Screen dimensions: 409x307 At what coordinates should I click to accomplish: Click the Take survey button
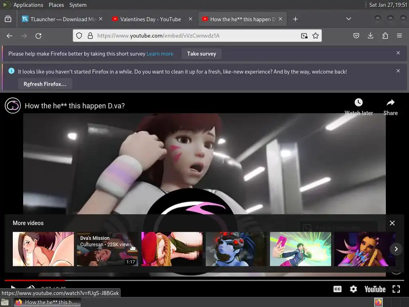point(201,54)
